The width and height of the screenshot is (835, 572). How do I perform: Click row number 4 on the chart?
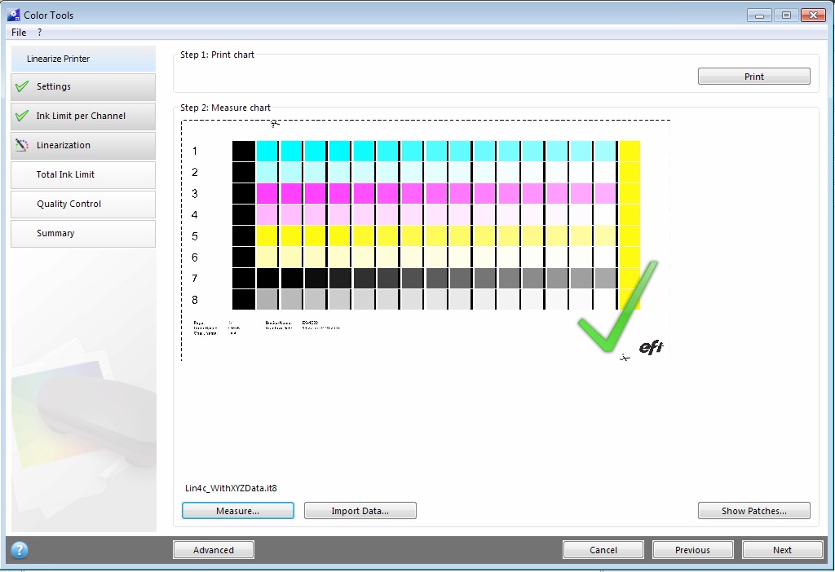195,215
